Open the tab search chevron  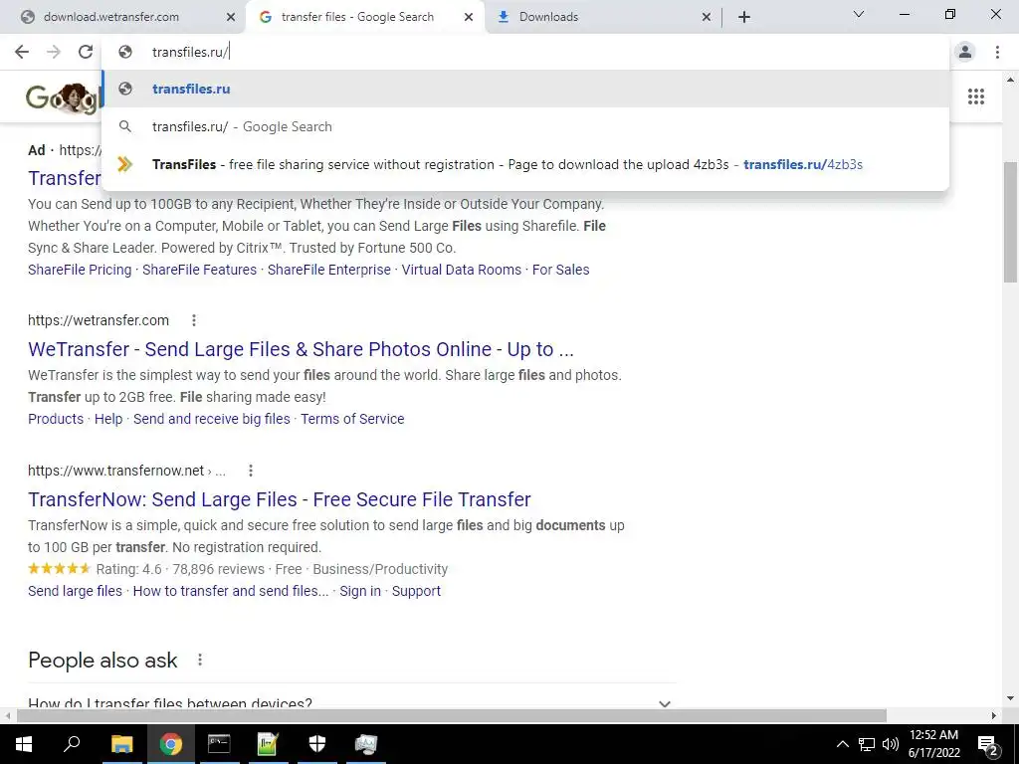859,14
